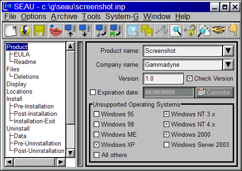
Task: Click the tree scroll down arrow
Action: (x=70, y=153)
